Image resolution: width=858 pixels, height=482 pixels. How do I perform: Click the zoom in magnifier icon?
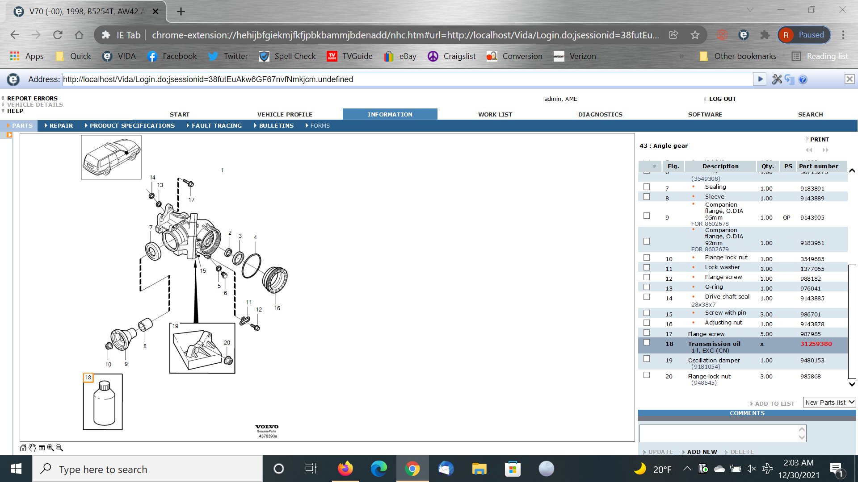(x=50, y=448)
